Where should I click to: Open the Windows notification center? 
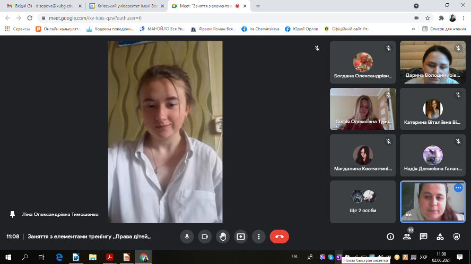(459, 257)
